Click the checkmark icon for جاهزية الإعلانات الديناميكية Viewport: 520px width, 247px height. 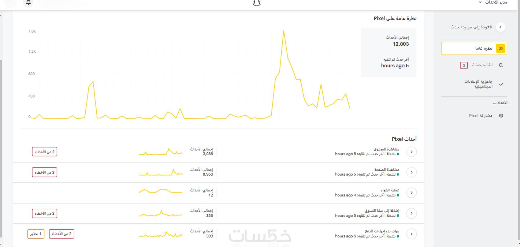pyautogui.click(x=501, y=84)
